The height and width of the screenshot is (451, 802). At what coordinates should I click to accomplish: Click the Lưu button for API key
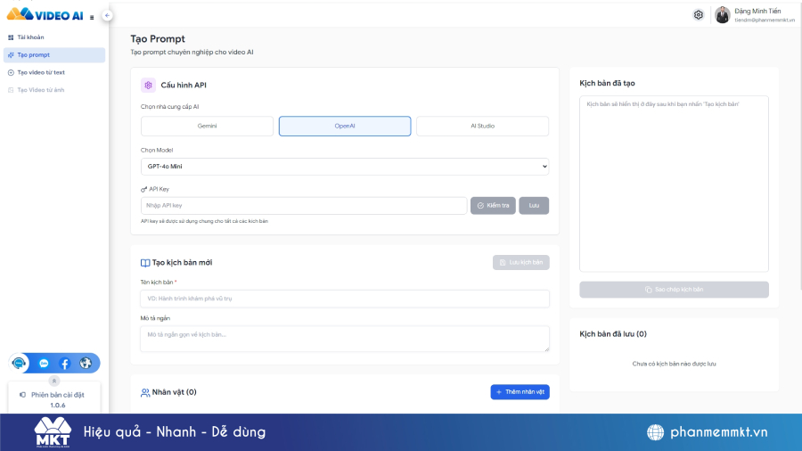tap(534, 206)
